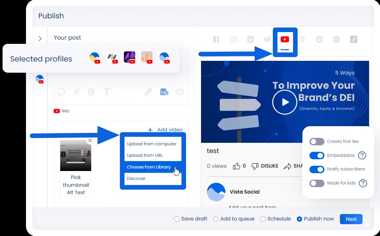Click the text formatting T icon

(106, 92)
